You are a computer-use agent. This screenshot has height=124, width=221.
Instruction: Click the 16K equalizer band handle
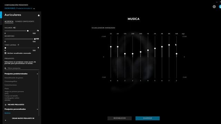pos(176,54)
